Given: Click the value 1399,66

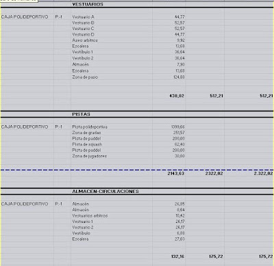Looking at the screenshot, I should (178, 127).
